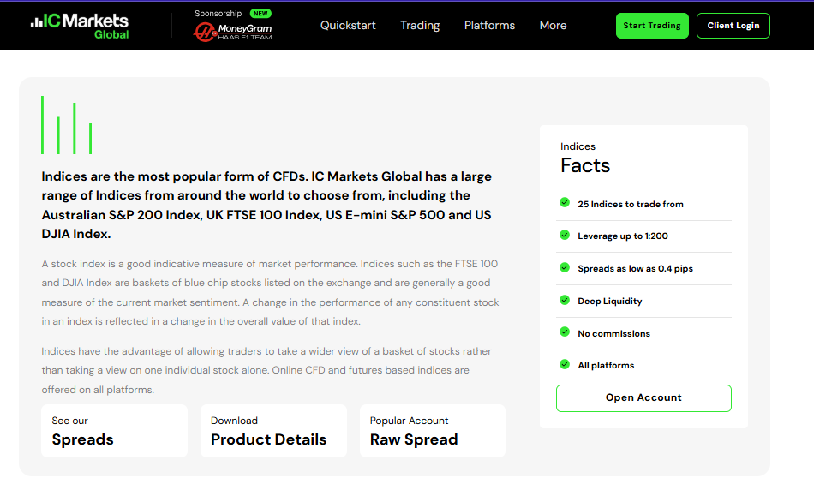Click the Sponsorship label in header
This screenshot has width=814, height=502.
[x=218, y=14]
